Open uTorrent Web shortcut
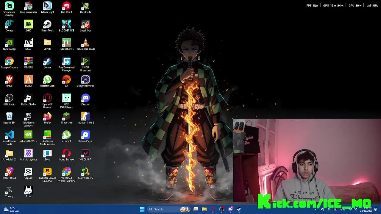The width and height of the screenshot is (381, 214). click(x=47, y=81)
